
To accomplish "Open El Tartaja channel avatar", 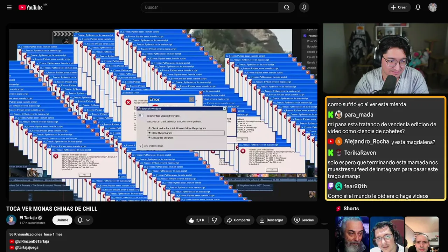I will pos(11,220).
